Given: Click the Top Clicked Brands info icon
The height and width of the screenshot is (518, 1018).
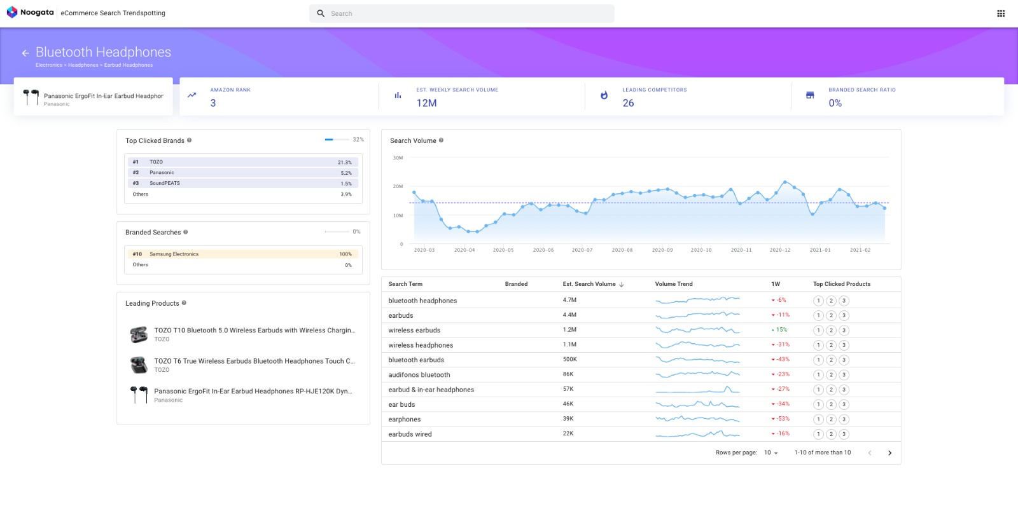Looking at the screenshot, I should pos(189,140).
